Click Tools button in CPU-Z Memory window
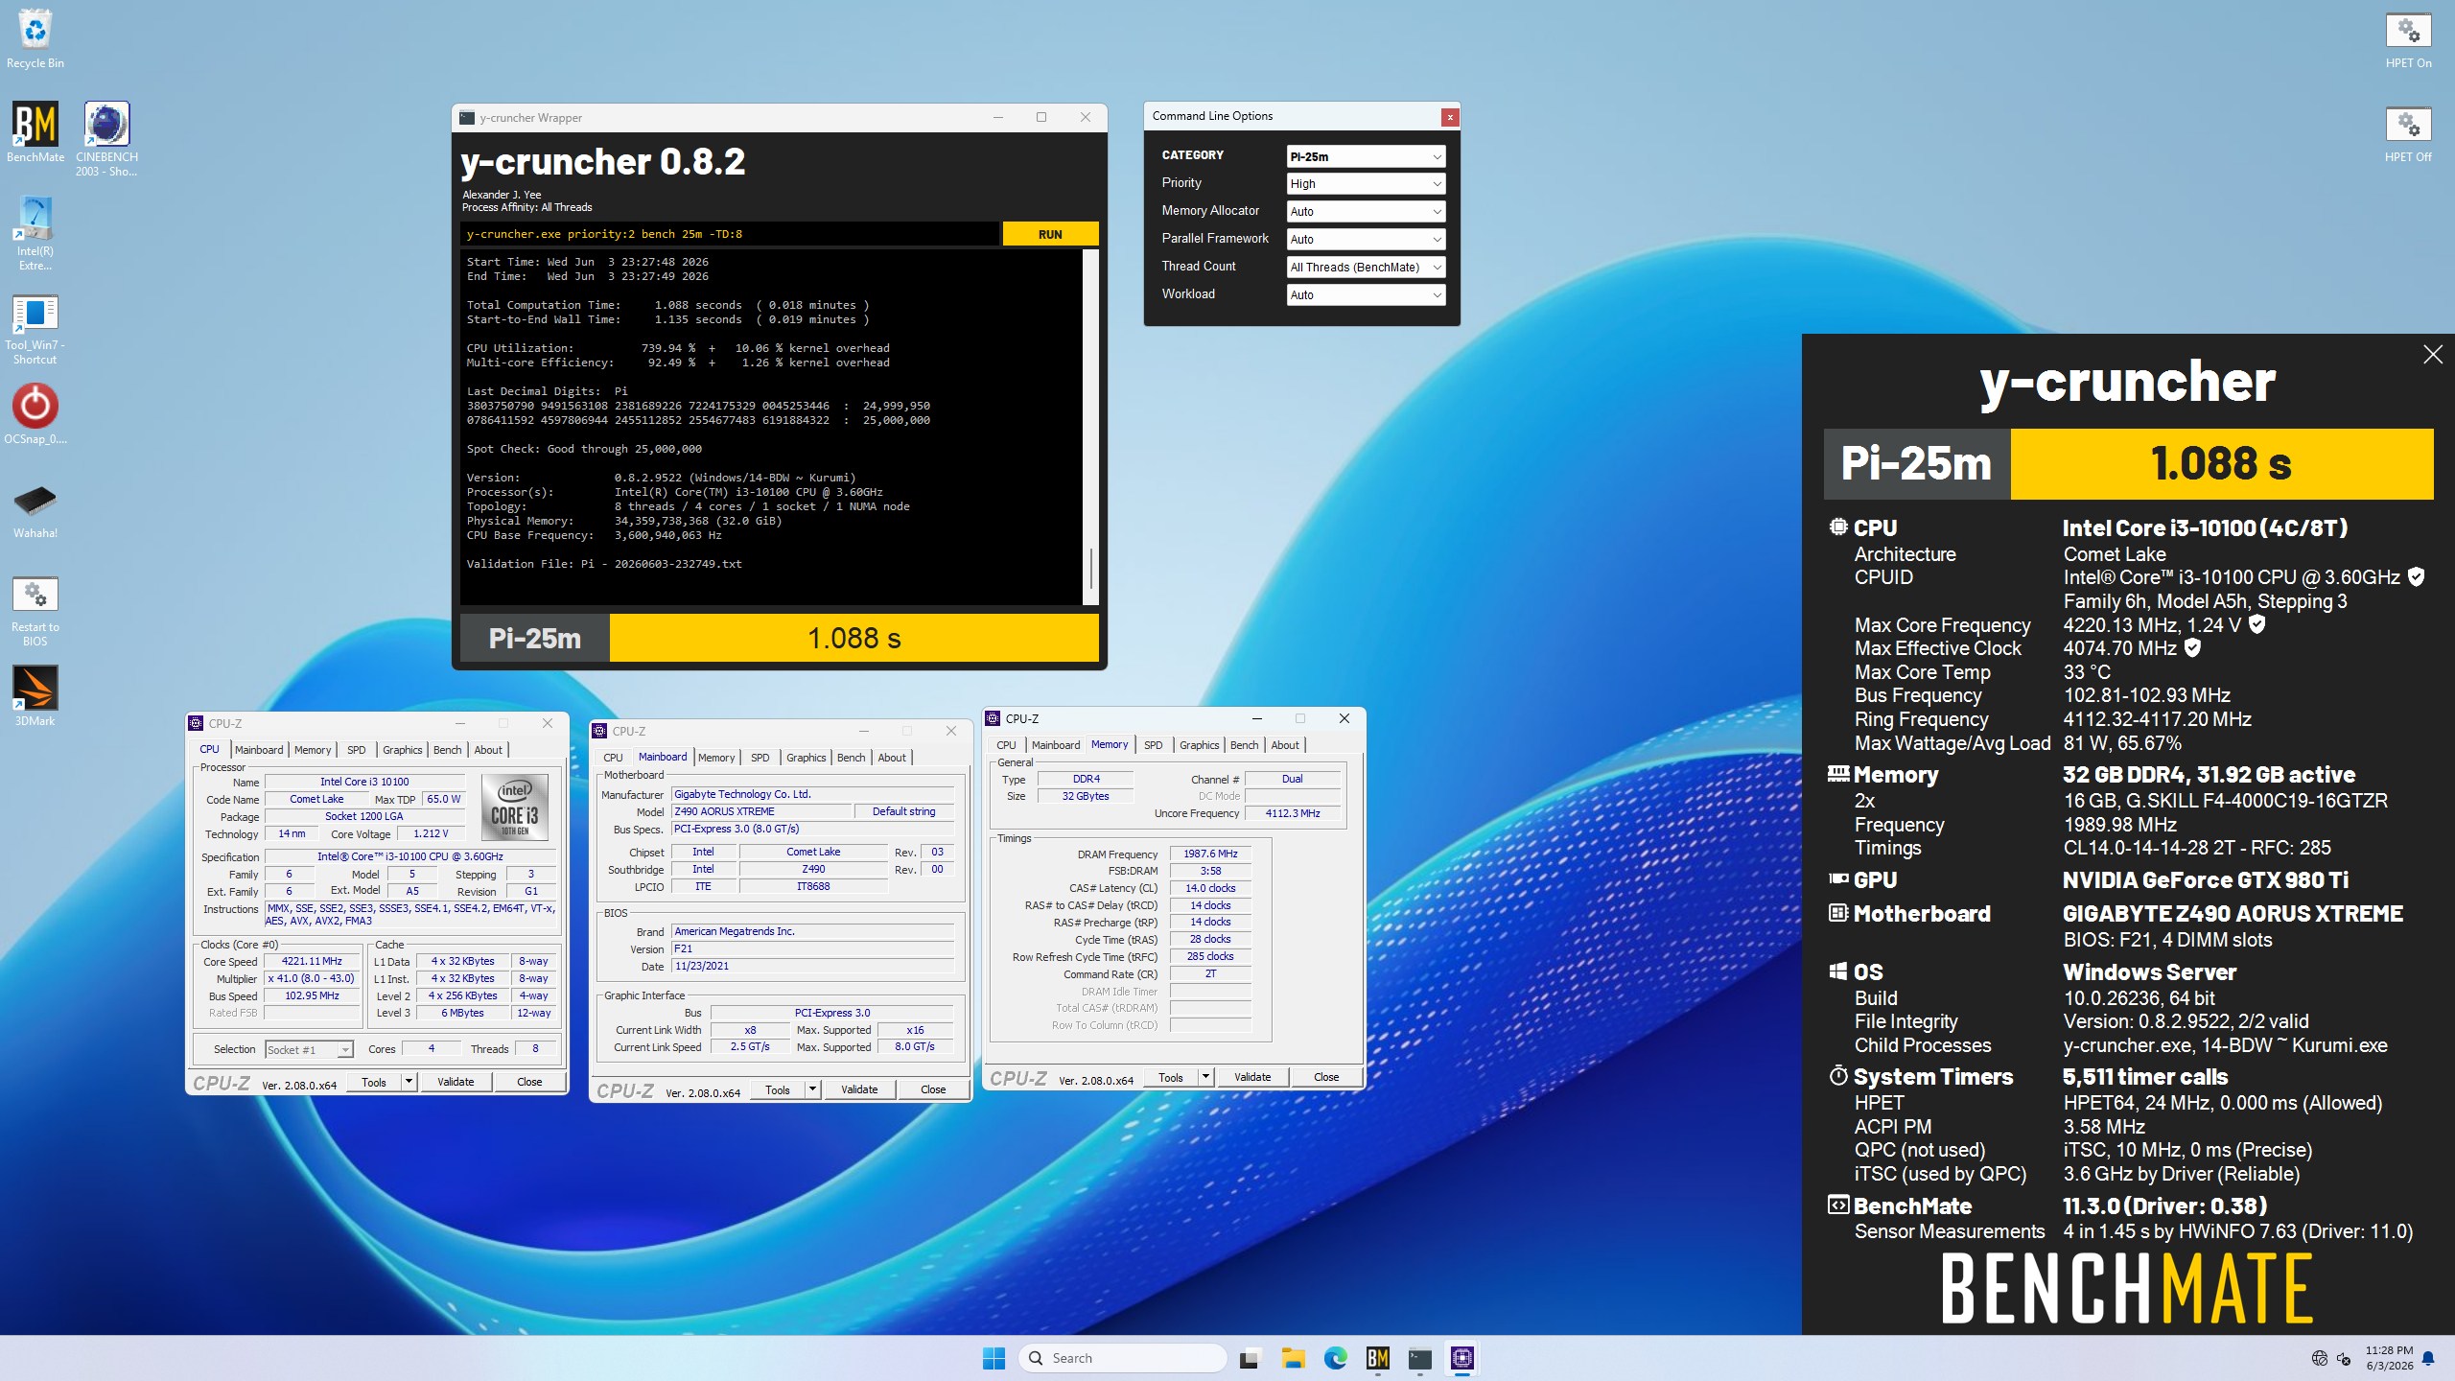 click(x=1171, y=1078)
